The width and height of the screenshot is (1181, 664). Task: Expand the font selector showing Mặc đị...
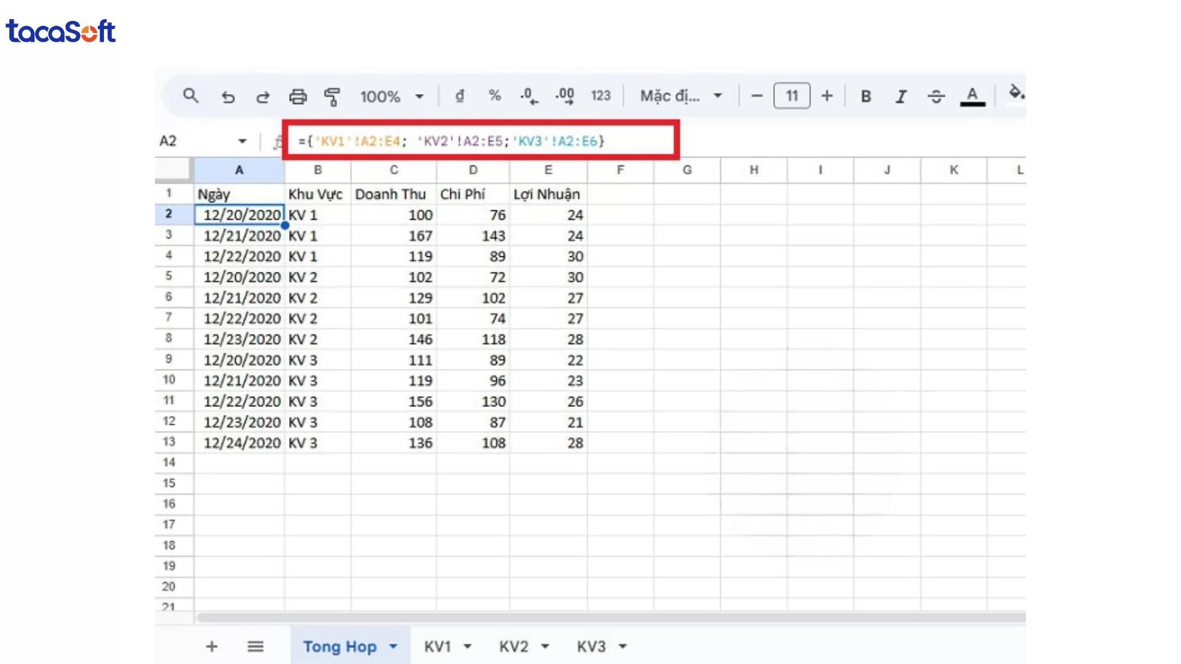point(681,96)
